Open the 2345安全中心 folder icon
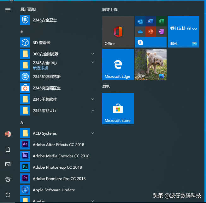The height and width of the screenshot is (203, 206). coord(25,65)
